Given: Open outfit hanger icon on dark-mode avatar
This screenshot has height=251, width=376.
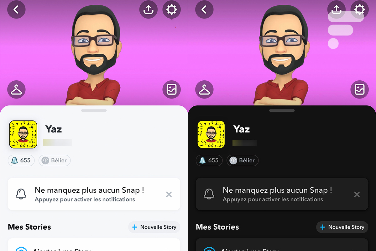Looking at the screenshot, I should pos(204,90).
